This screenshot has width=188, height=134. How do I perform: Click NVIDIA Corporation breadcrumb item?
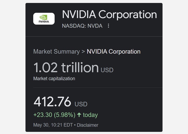[113, 52]
